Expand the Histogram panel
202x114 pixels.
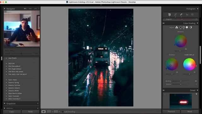pos(198,9)
